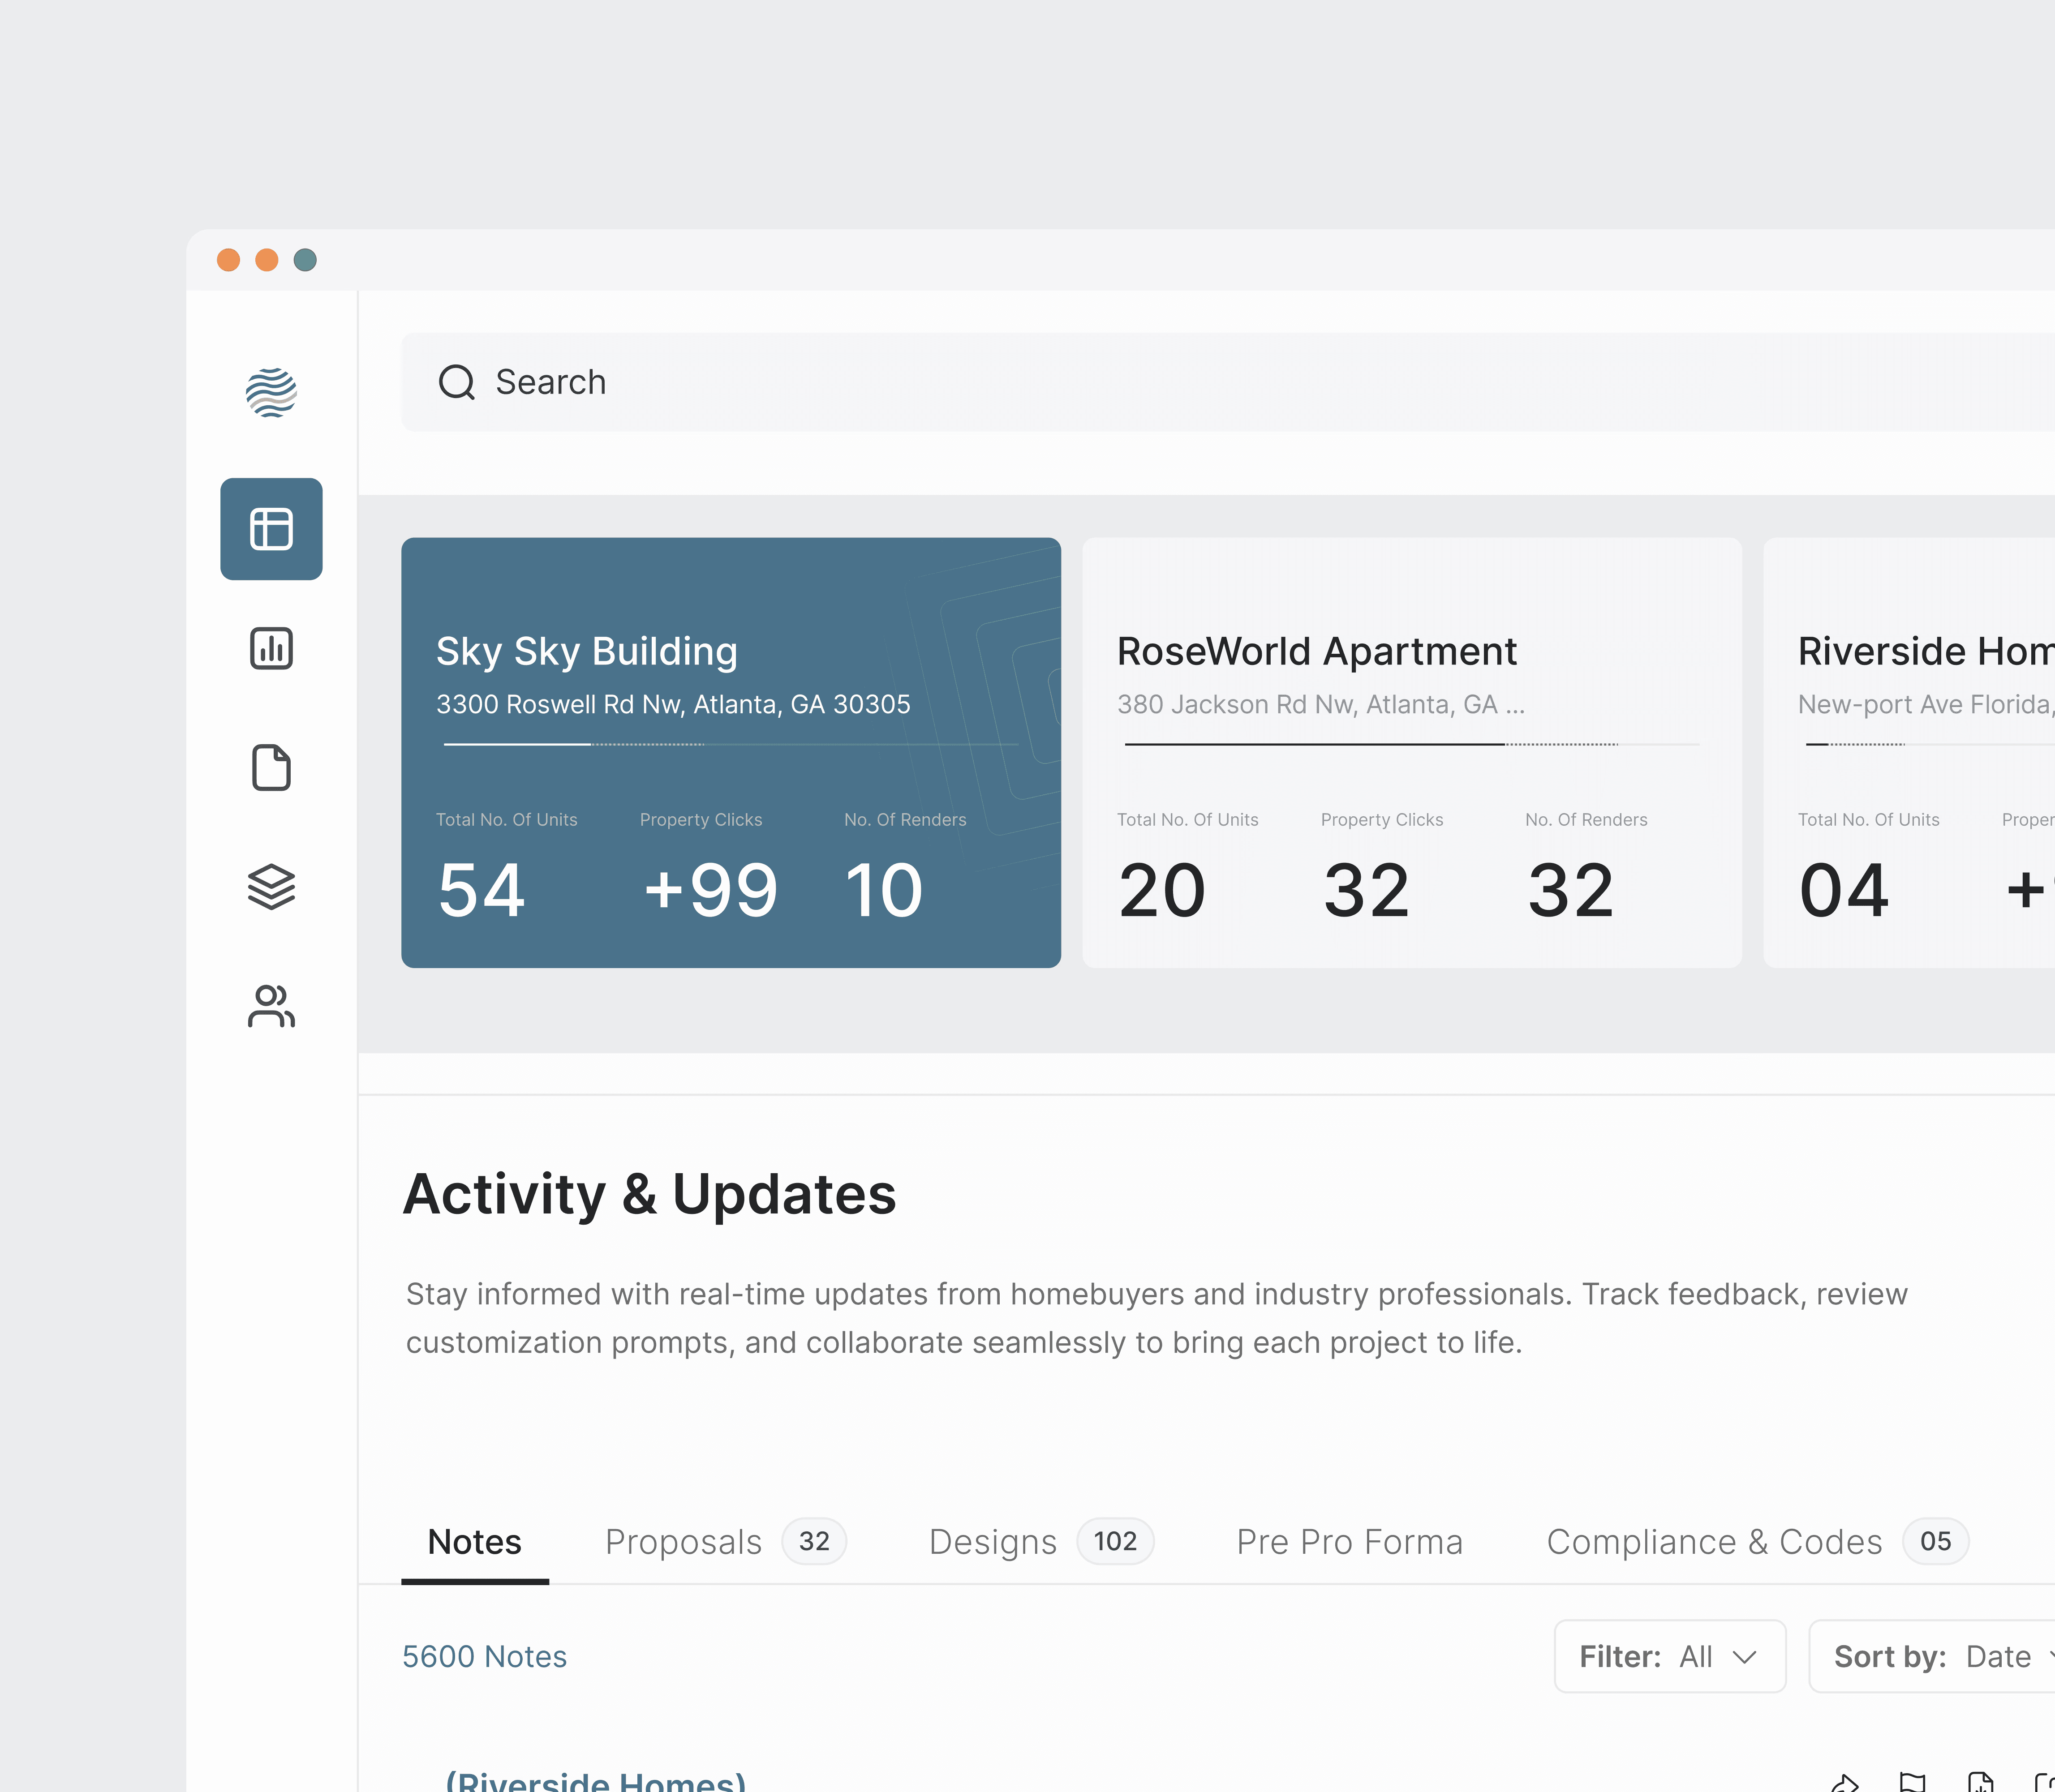Select the RoseWorld Apartment property card

(1412, 753)
